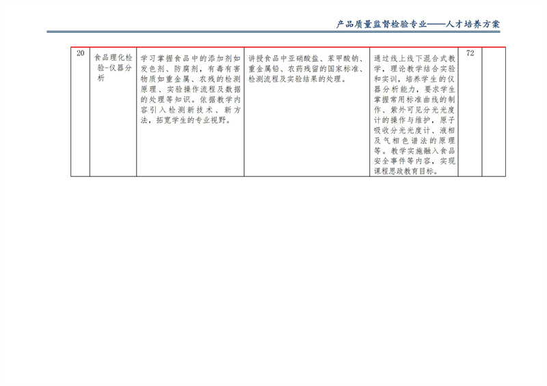Click the line "讲授食品中亚硝酸盐、苯甲酸钠、"
The width and height of the screenshot is (547, 386).
pyautogui.click(x=306, y=58)
